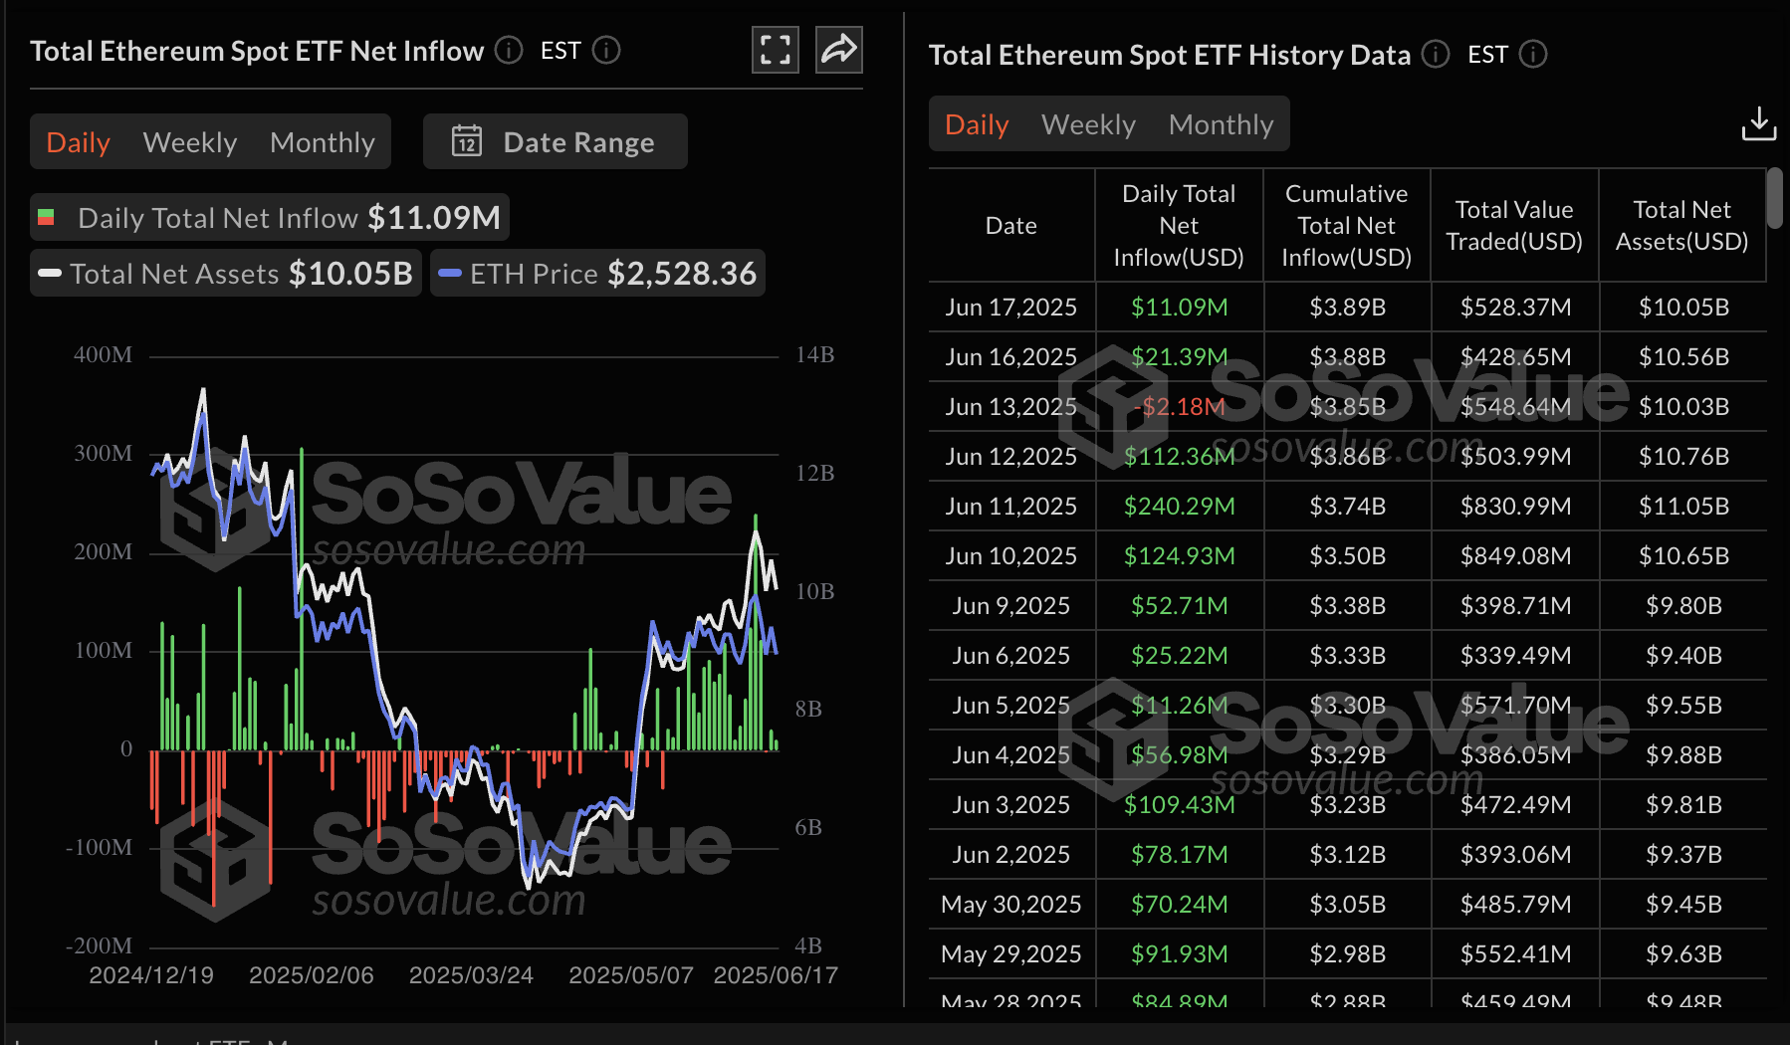Switch chart to Monthly view
The image size is (1790, 1045).
(323, 142)
